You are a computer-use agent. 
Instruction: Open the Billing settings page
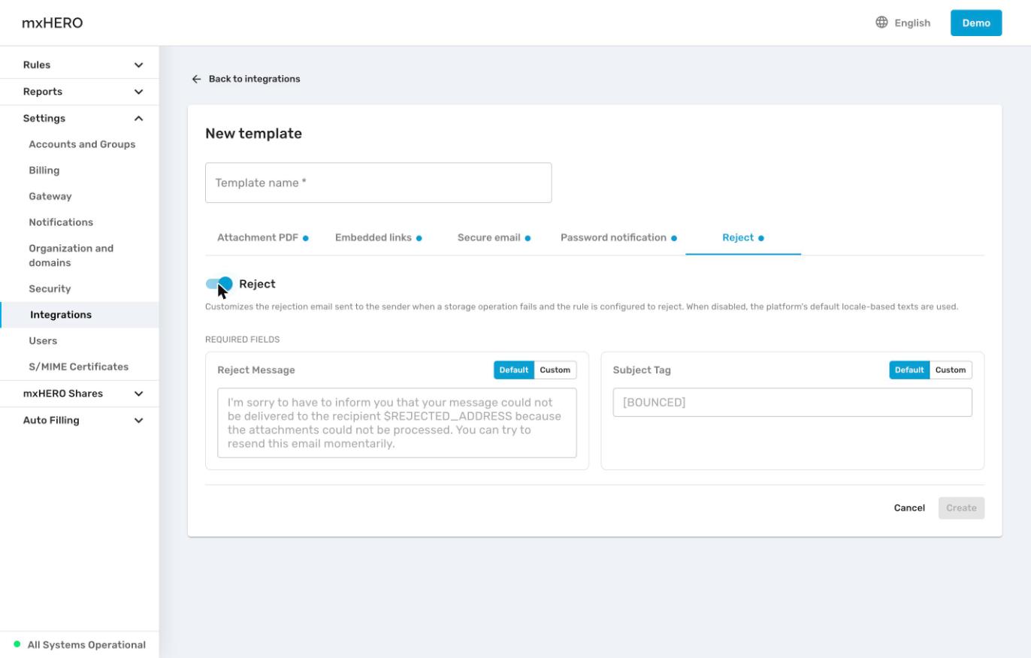click(44, 171)
